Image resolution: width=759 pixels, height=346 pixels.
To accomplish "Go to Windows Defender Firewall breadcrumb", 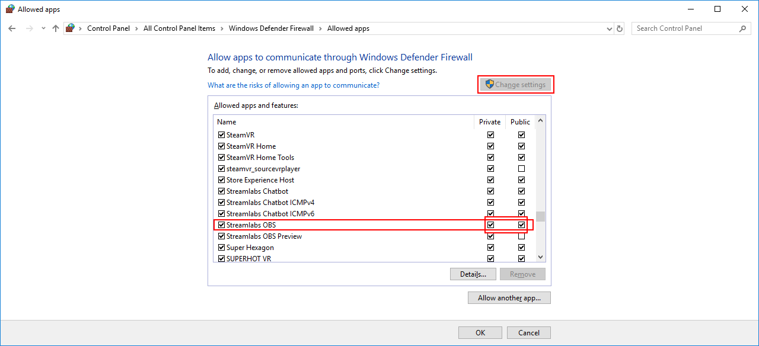I will point(271,28).
